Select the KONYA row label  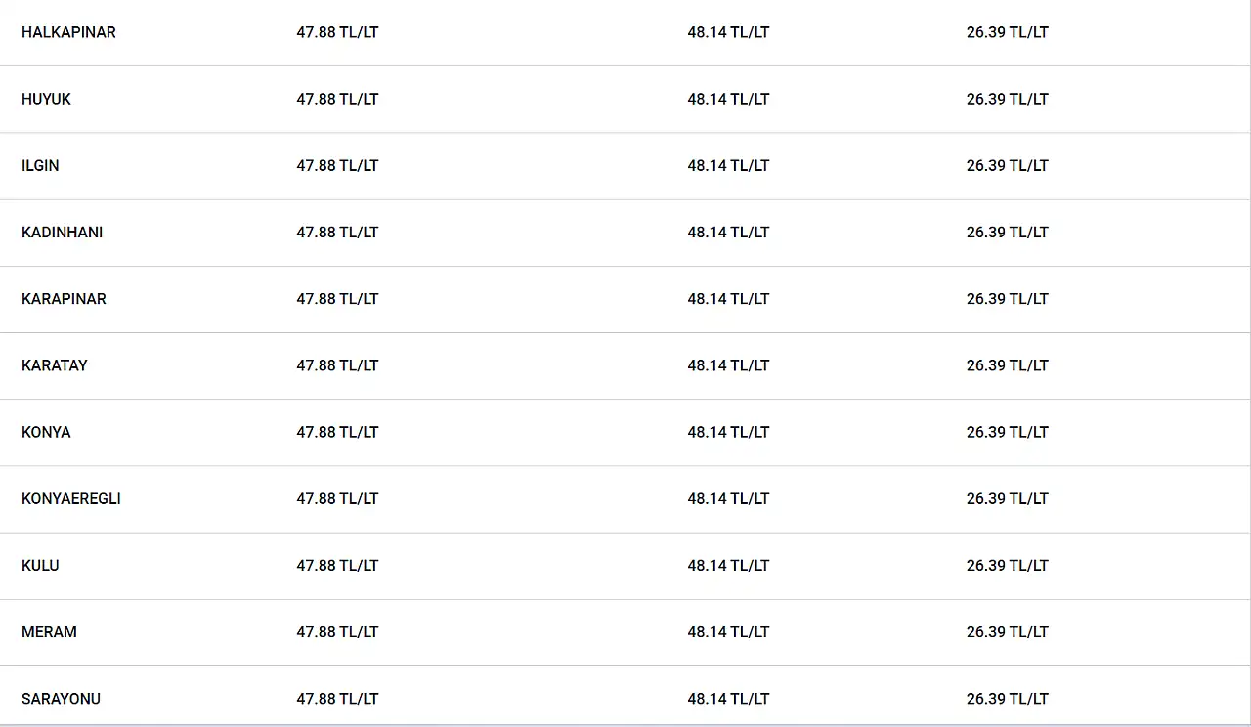(46, 431)
